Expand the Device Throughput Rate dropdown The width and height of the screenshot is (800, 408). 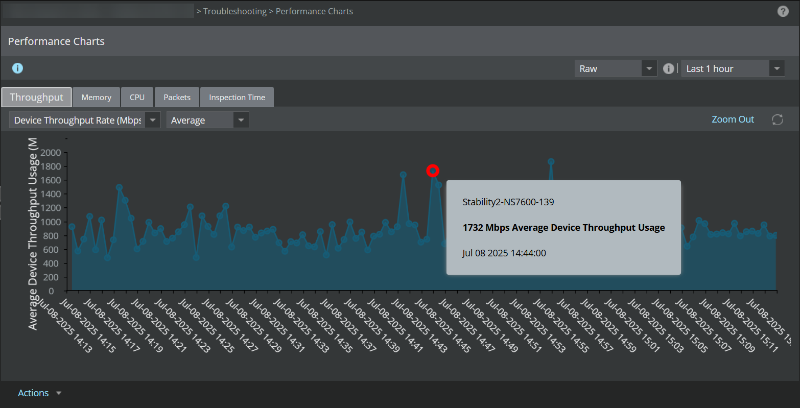pyautogui.click(x=85, y=120)
